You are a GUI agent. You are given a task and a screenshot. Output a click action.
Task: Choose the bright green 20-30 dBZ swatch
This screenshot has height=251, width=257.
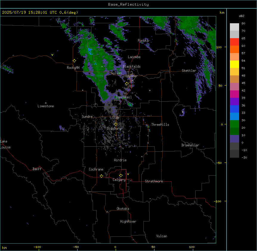(x=234, y=124)
